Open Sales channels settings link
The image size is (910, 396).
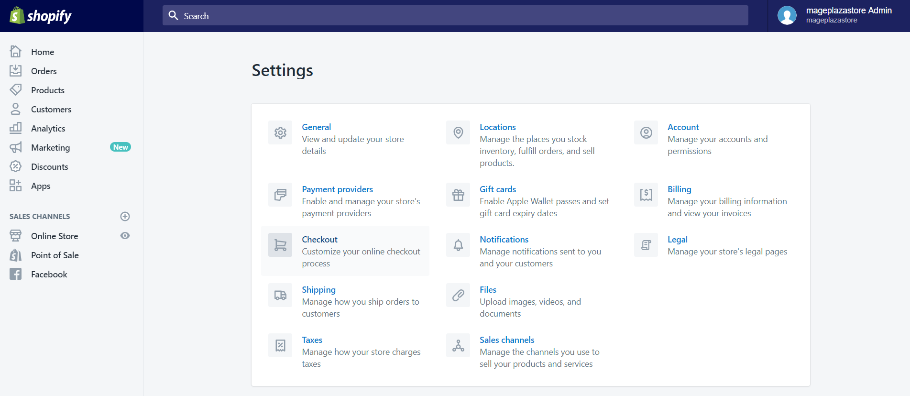507,340
